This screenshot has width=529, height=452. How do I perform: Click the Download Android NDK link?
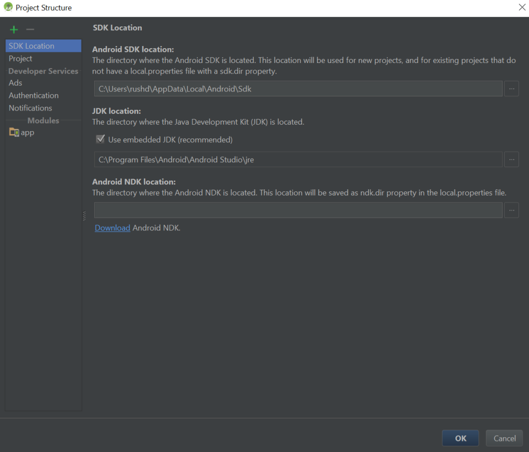point(112,228)
